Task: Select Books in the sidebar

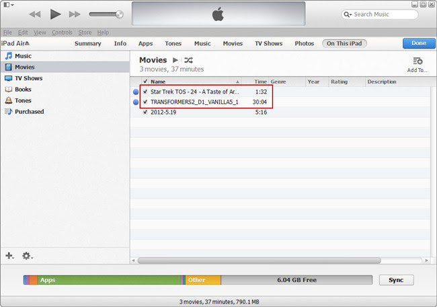Action: (65, 90)
